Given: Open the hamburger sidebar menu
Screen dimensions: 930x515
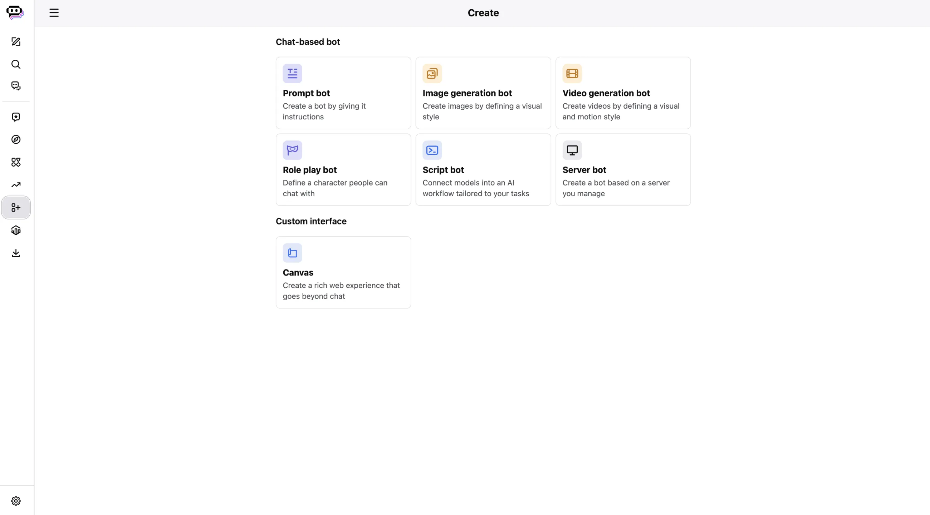Looking at the screenshot, I should click(54, 13).
